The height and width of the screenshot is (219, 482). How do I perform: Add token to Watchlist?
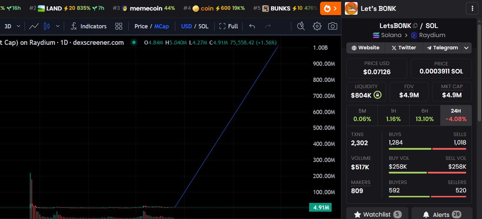[x=377, y=214]
